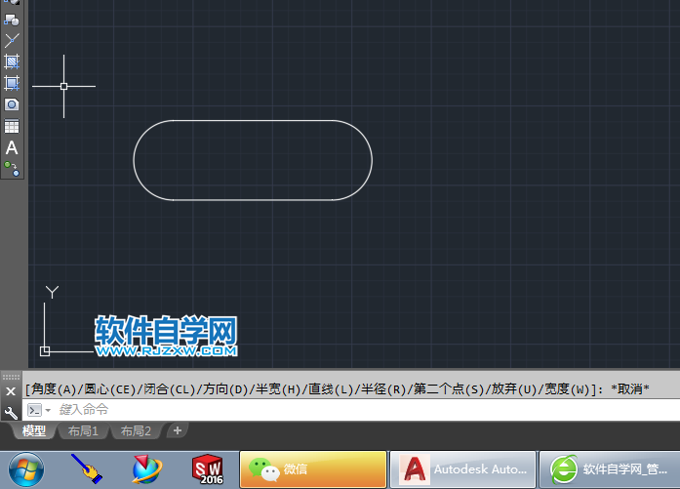Switch to the 布局1 tab
This screenshot has height=489, width=680.
pos(83,430)
